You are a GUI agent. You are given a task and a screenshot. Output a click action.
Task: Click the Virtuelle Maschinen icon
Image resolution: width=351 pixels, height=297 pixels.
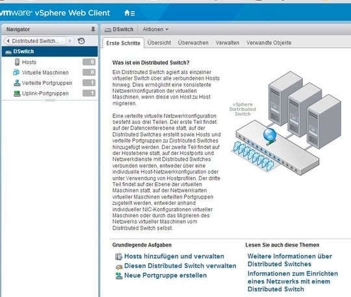tap(16, 72)
